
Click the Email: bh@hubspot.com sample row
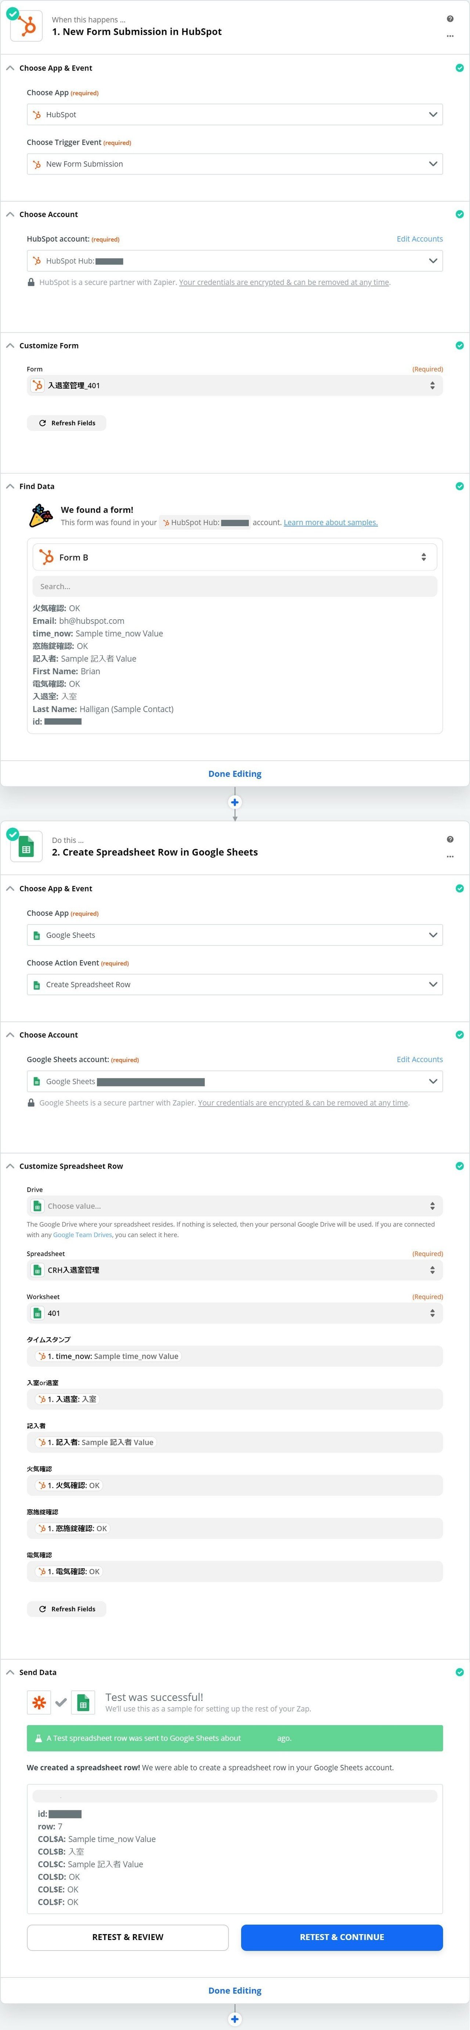78,621
